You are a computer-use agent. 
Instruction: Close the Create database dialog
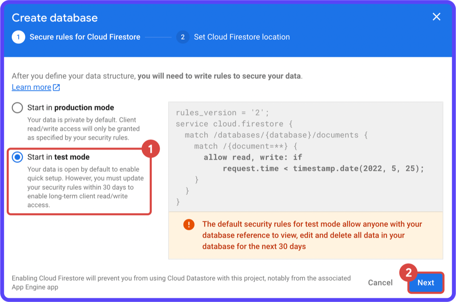(437, 17)
